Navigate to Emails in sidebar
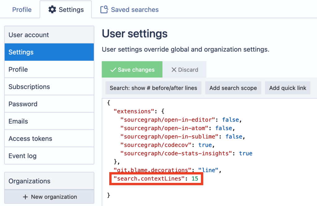The height and width of the screenshot is (206, 317). 49,121
